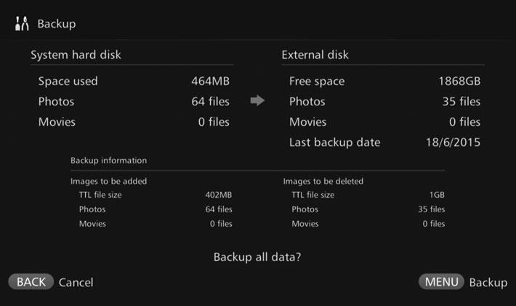Click the Backup screen title
Viewport: 516px width, 306px height.
point(57,24)
